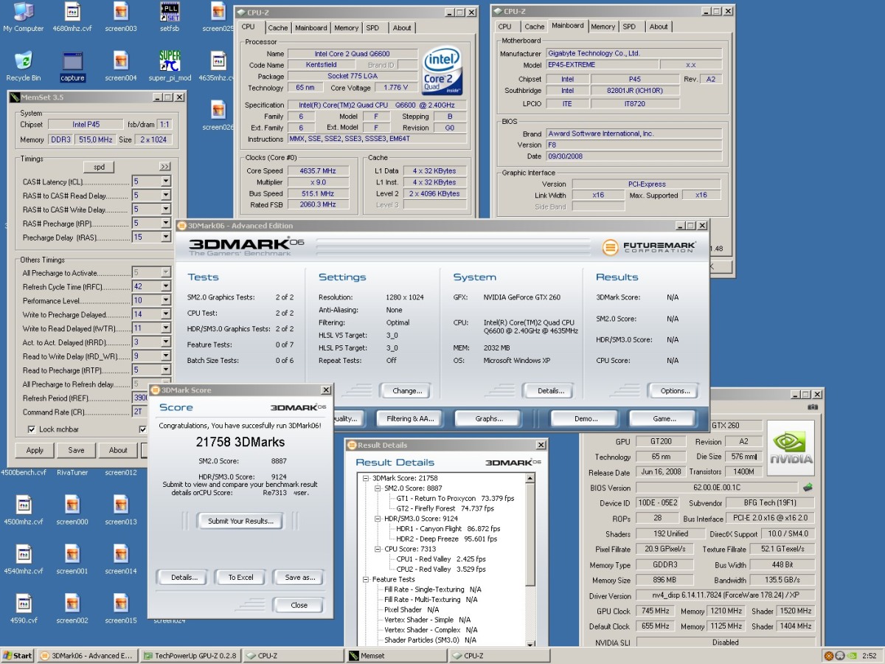
Task: Open the RAS# to CAS# Read Delay dropdown
Action: point(165,196)
